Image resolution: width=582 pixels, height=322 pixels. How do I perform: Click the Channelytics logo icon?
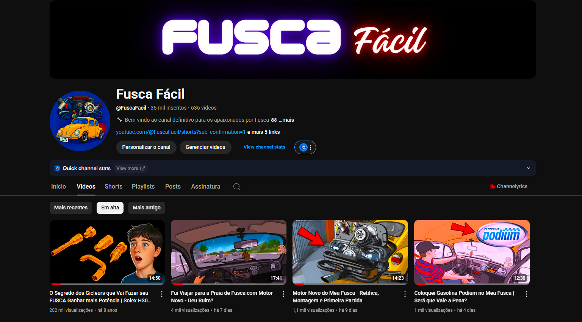(x=492, y=187)
